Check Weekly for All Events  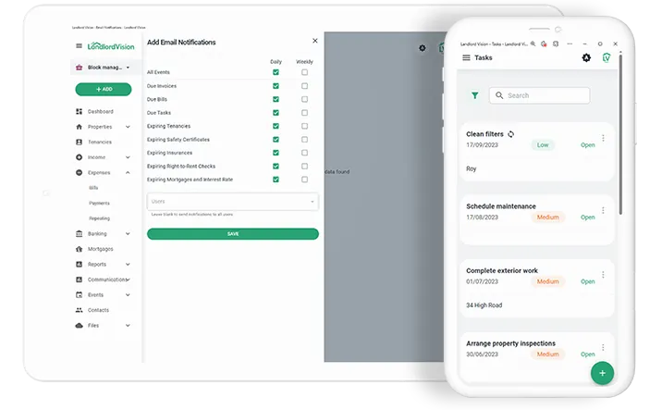(304, 72)
